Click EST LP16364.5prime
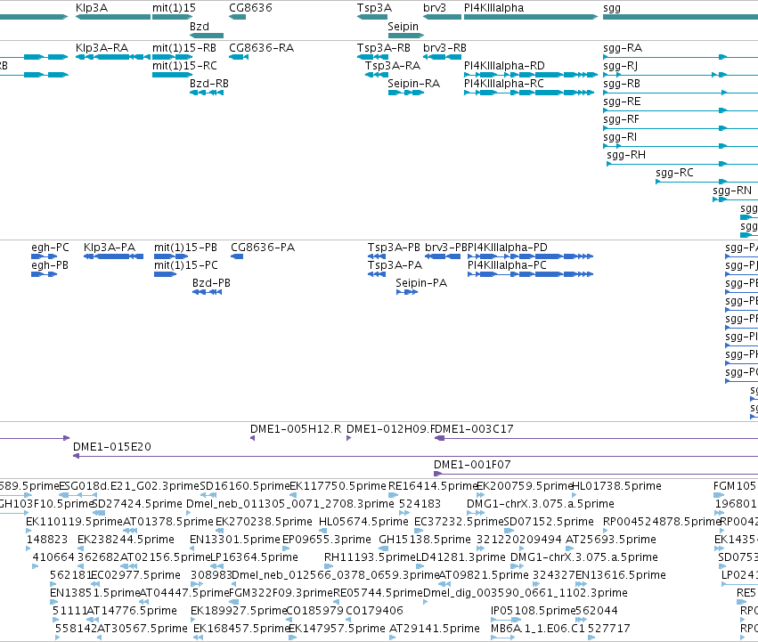The width and height of the screenshot is (758, 642). (216, 567)
